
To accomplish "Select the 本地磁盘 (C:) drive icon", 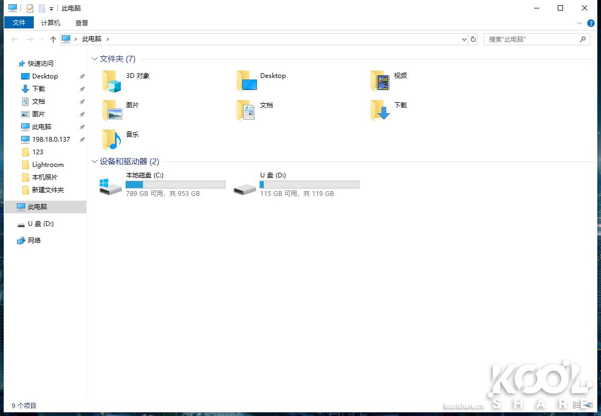I will (110, 186).
